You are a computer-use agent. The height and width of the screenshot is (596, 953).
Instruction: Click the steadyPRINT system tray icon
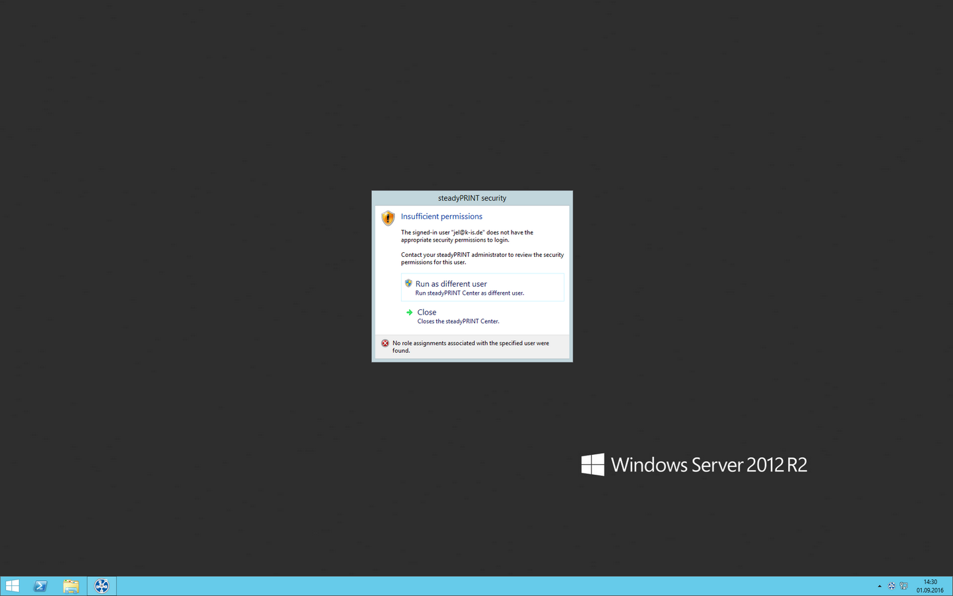coord(891,586)
